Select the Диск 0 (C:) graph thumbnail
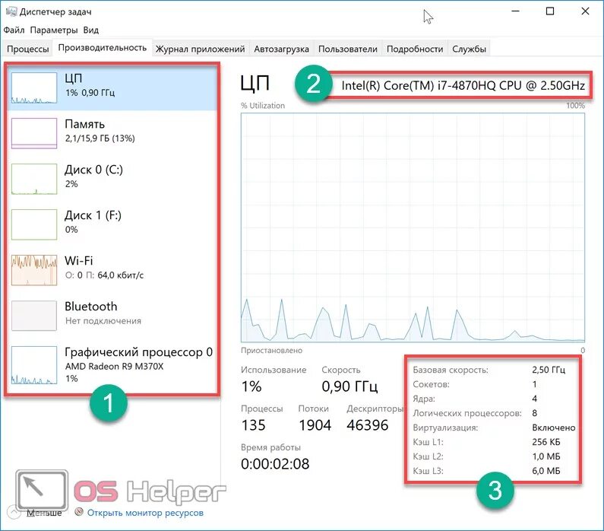604x531 pixels. click(34, 179)
